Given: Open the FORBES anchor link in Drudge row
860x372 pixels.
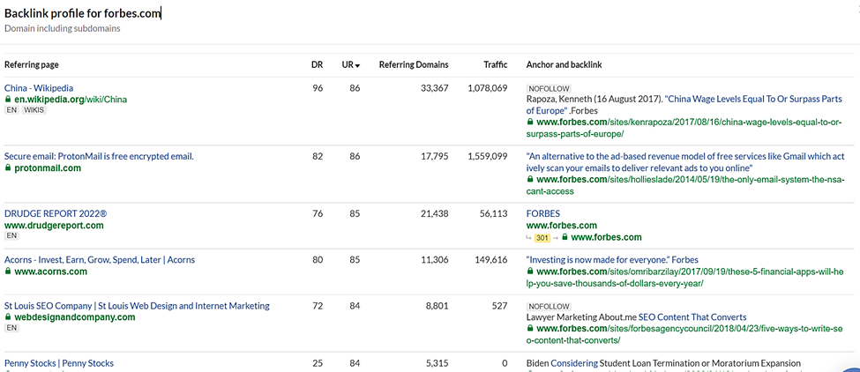Looking at the screenshot, I should tap(543, 213).
